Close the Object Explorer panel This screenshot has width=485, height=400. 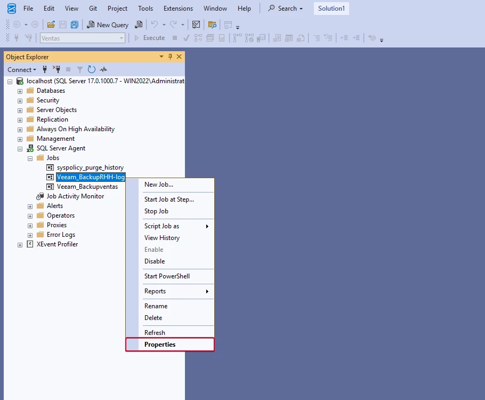coord(179,57)
